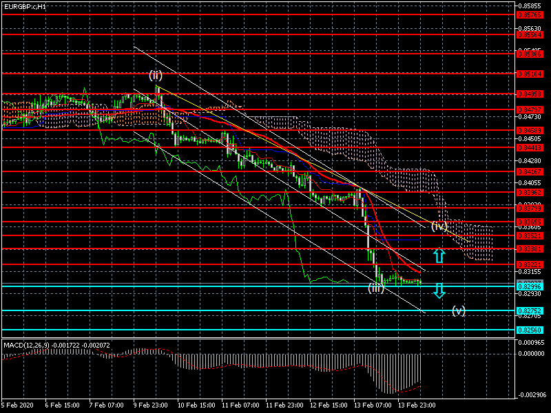
Task: Click the red 0.84167 price level tag
Action: 530,172
